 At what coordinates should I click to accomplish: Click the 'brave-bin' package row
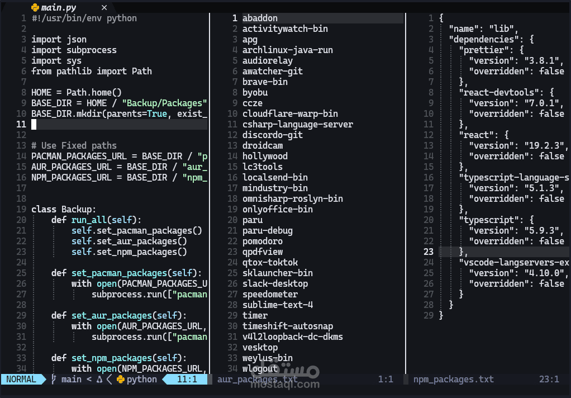pos(265,82)
